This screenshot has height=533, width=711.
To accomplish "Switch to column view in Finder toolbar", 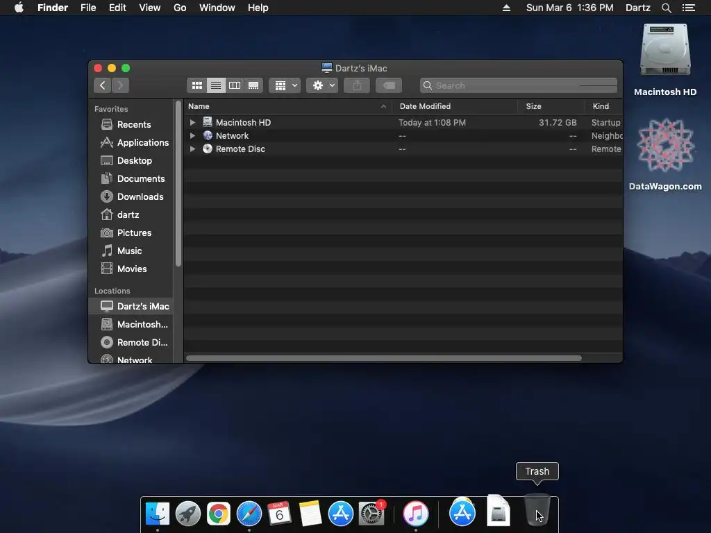I will click(x=235, y=85).
